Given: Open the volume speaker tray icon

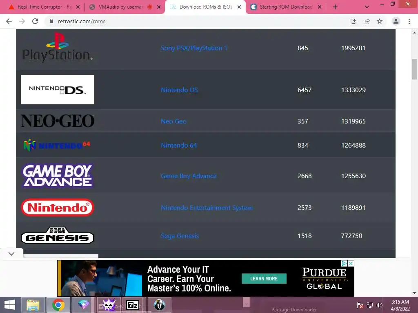Looking at the screenshot, I should [x=380, y=305].
